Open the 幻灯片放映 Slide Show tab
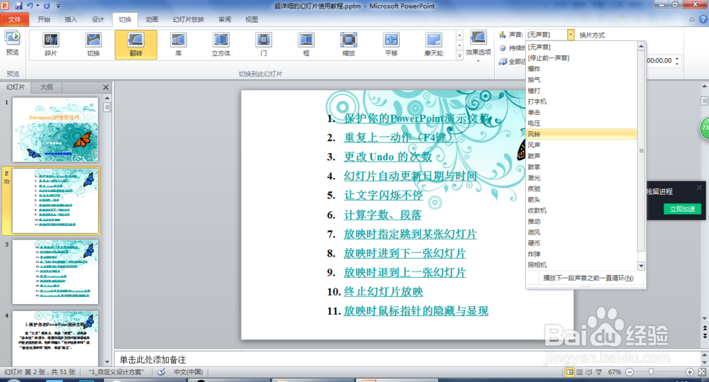This screenshot has width=709, height=382. tap(188, 19)
